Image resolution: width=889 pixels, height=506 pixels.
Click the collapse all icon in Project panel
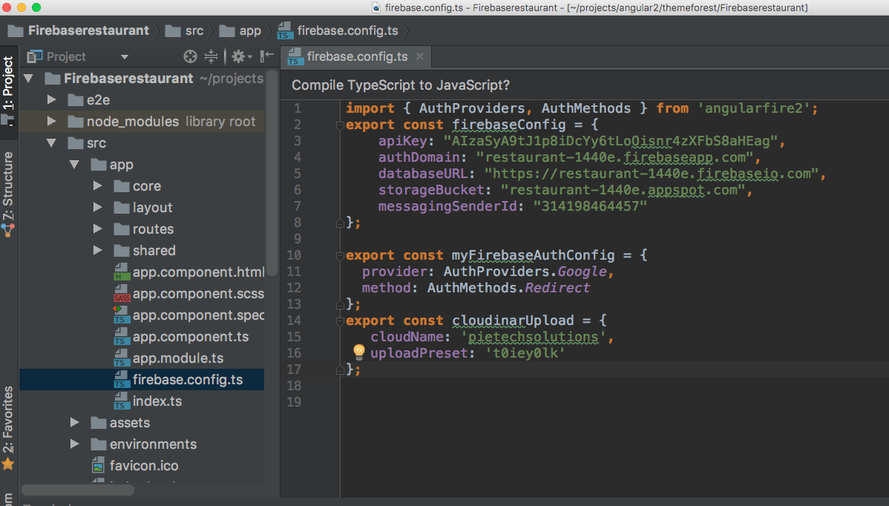pyautogui.click(x=211, y=56)
